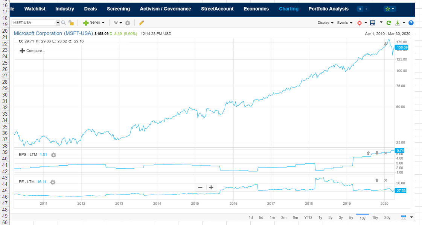Set chart range to 6m
This screenshot has height=225, width=422.
click(295, 218)
